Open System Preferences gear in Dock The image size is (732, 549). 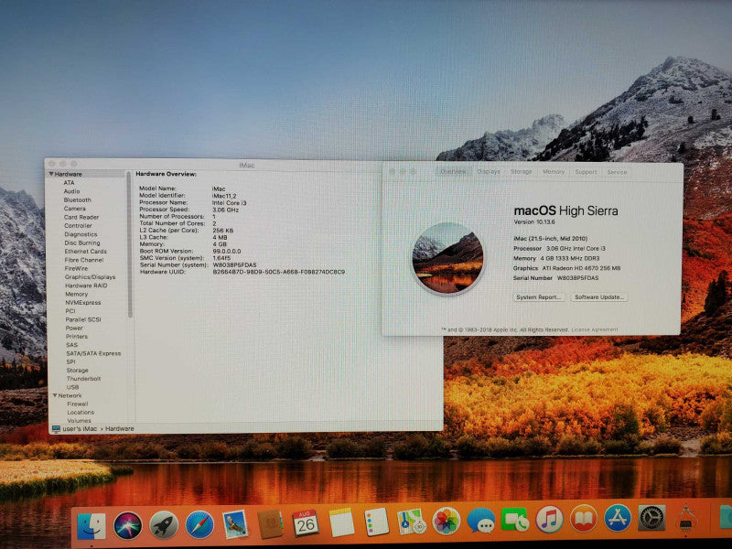pyautogui.click(x=651, y=518)
